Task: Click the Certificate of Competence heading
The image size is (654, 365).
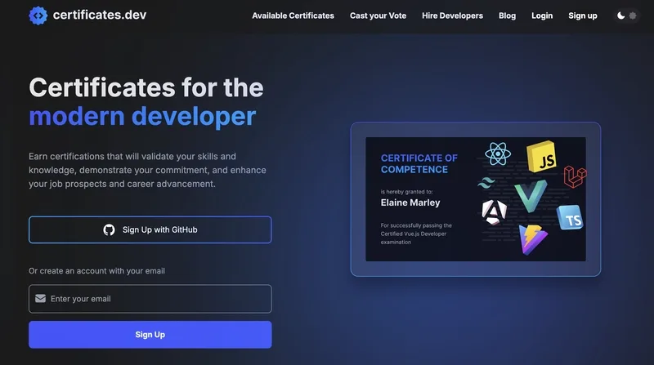Action: pyautogui.click(x=419, y=164)
